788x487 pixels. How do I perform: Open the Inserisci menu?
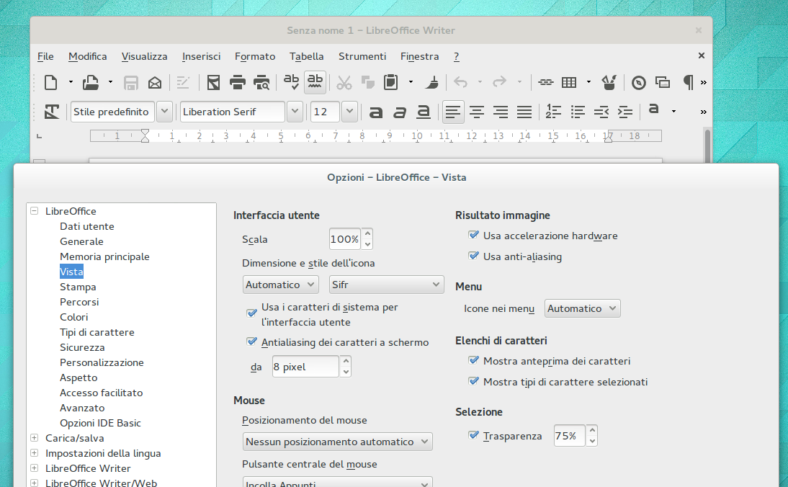(x=201, y=56)
